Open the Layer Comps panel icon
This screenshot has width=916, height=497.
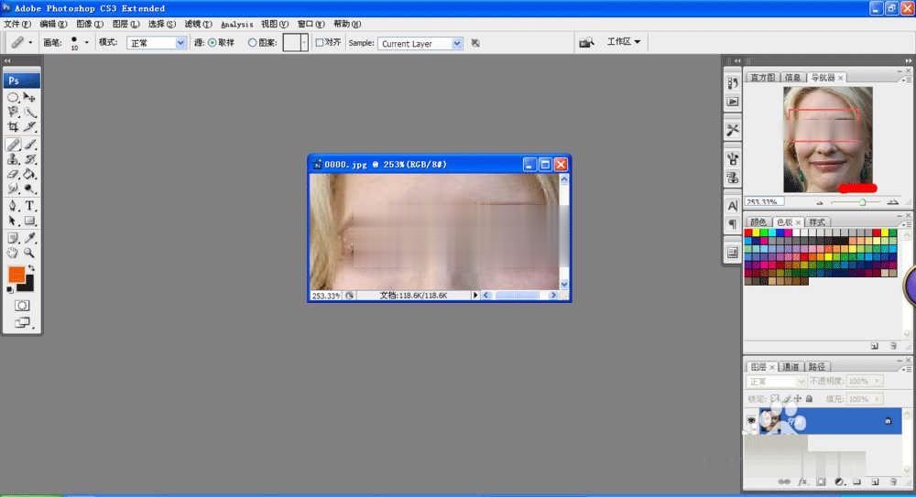(x=733, y=253)
